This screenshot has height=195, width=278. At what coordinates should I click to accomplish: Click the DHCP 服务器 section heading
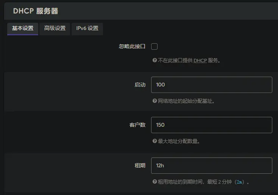(x=36, y=11)
